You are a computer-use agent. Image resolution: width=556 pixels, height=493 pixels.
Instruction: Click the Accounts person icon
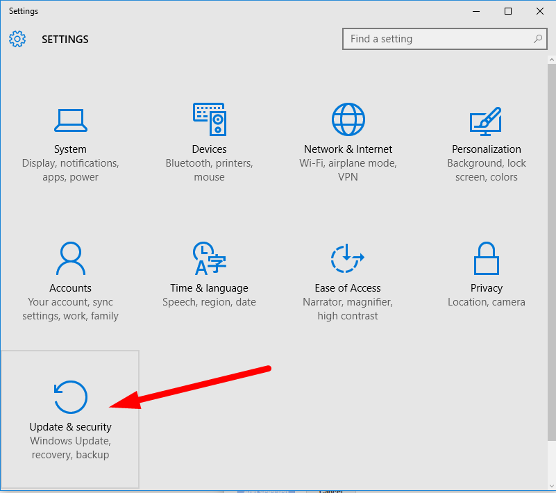(70, 258)
